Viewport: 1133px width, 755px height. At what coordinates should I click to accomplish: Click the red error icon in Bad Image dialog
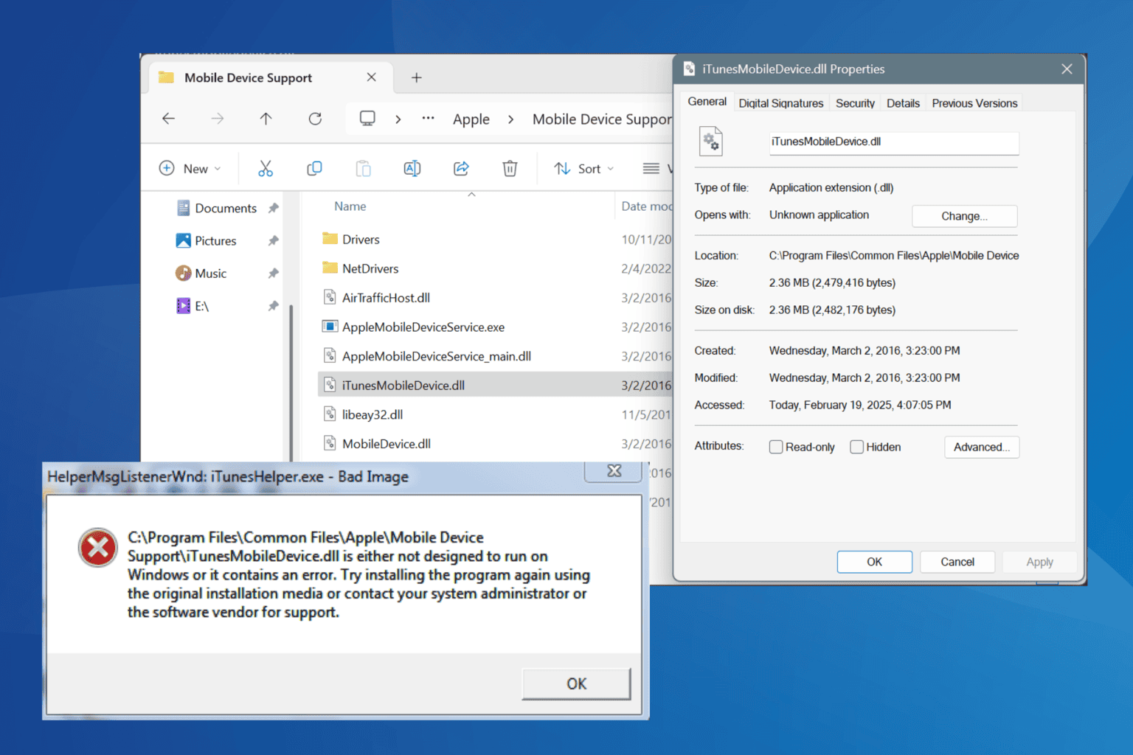(x=98, y=547)
